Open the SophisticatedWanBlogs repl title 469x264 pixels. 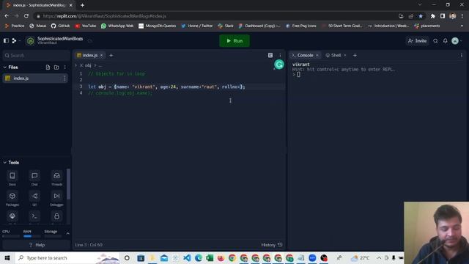click(x=60, y=39)
